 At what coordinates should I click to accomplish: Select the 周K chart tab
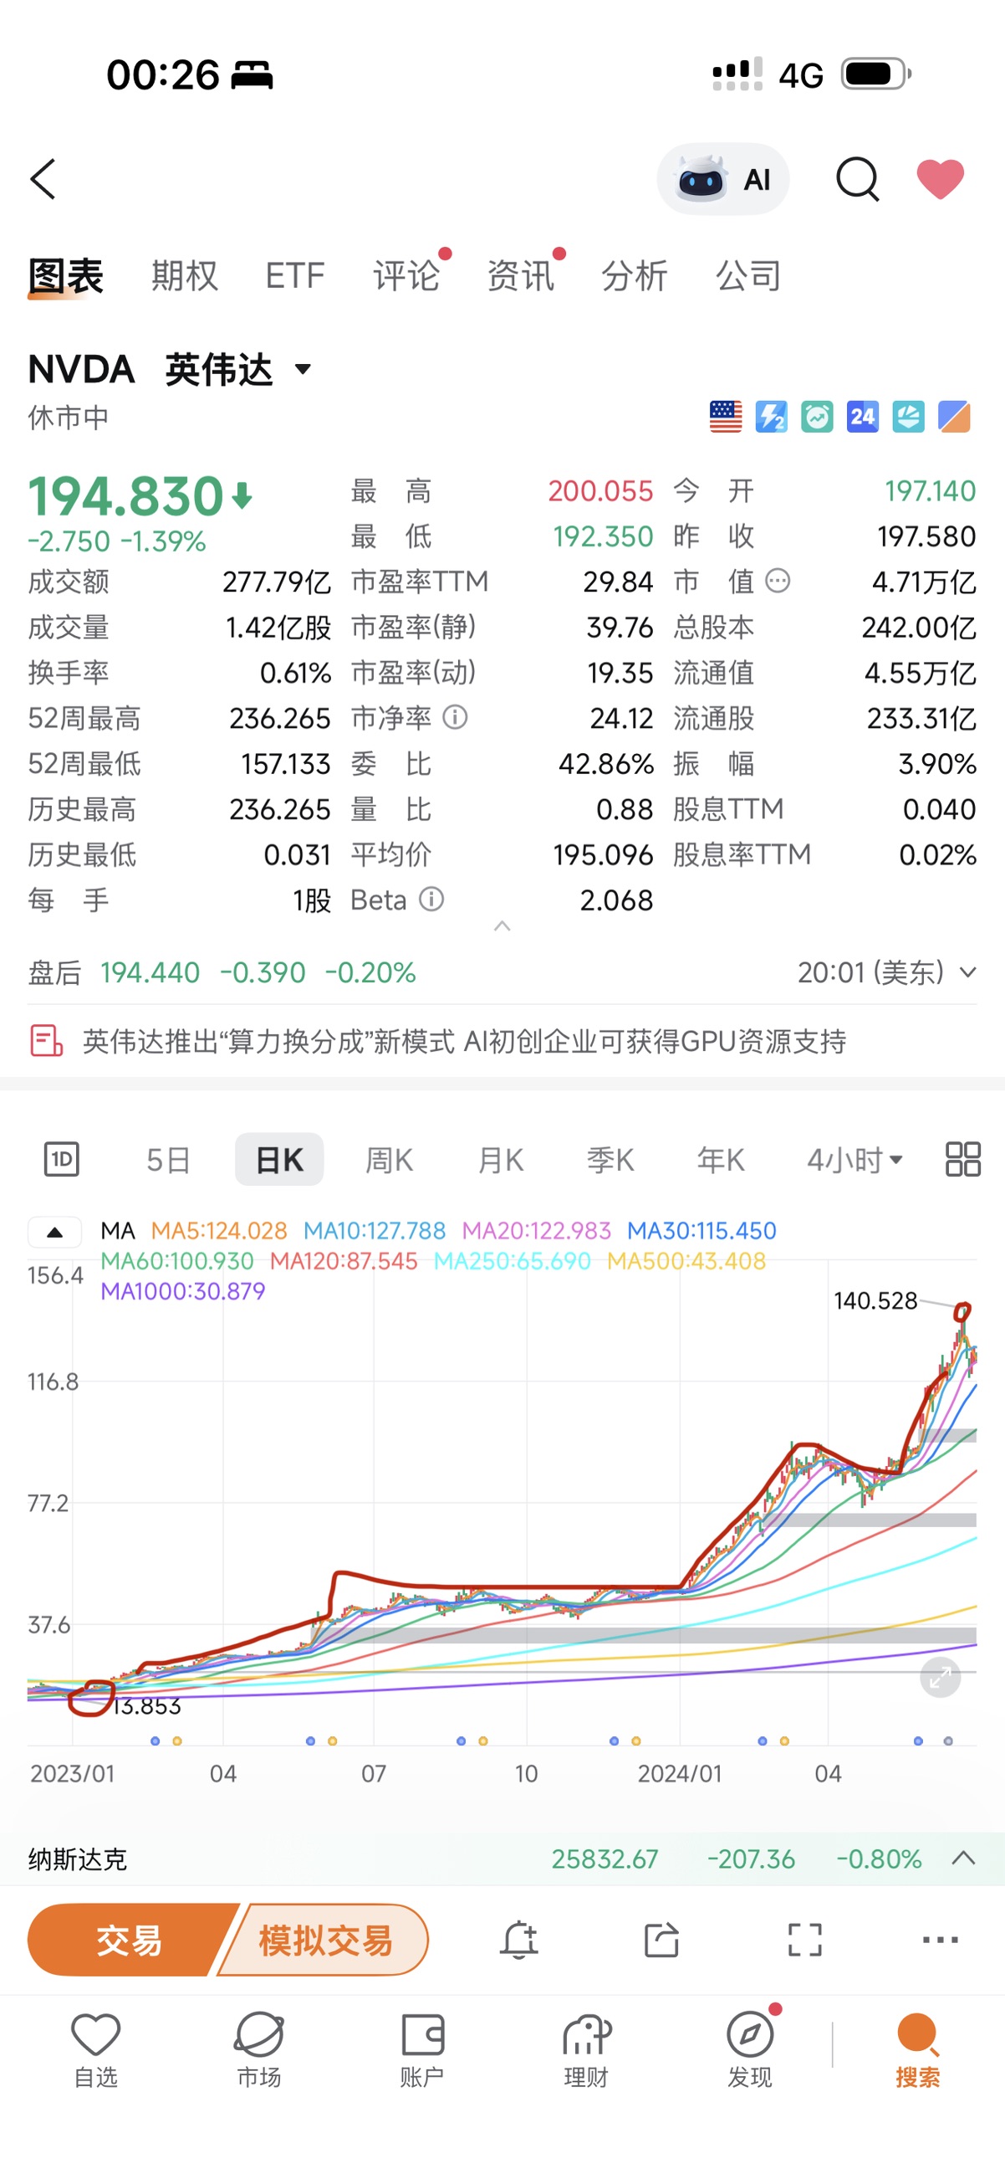click(389, 1159)
